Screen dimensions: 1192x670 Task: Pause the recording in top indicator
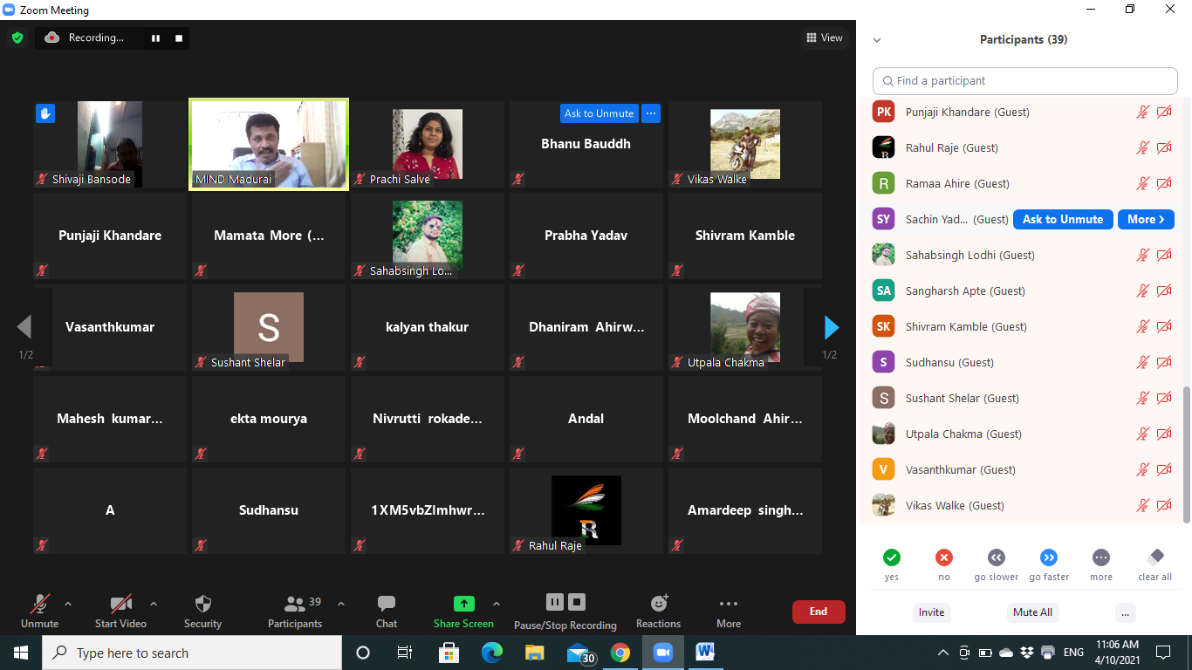point(156,38)
